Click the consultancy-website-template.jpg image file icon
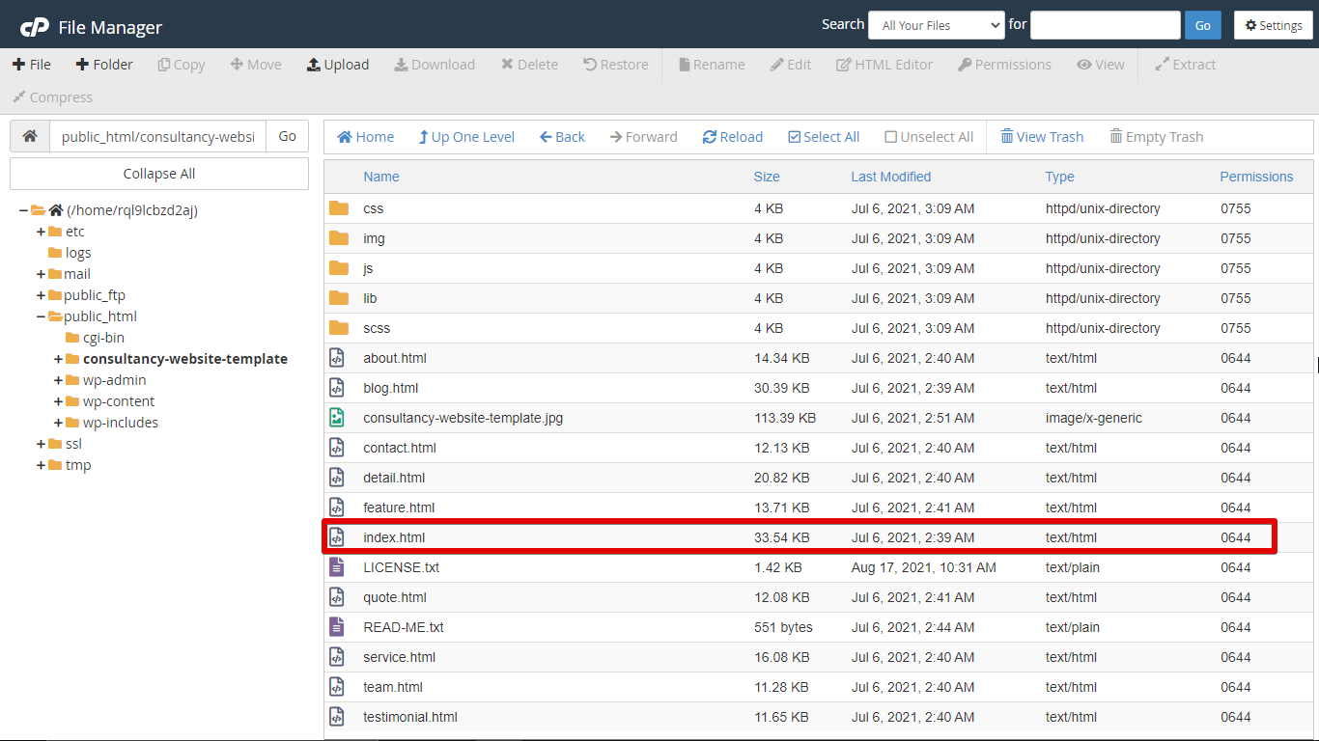The width and height of the screenshot is (1319, 741). coord(337,418)
